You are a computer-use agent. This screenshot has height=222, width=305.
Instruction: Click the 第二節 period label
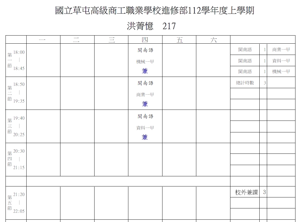pyautogui.click(x=10, y=93)
